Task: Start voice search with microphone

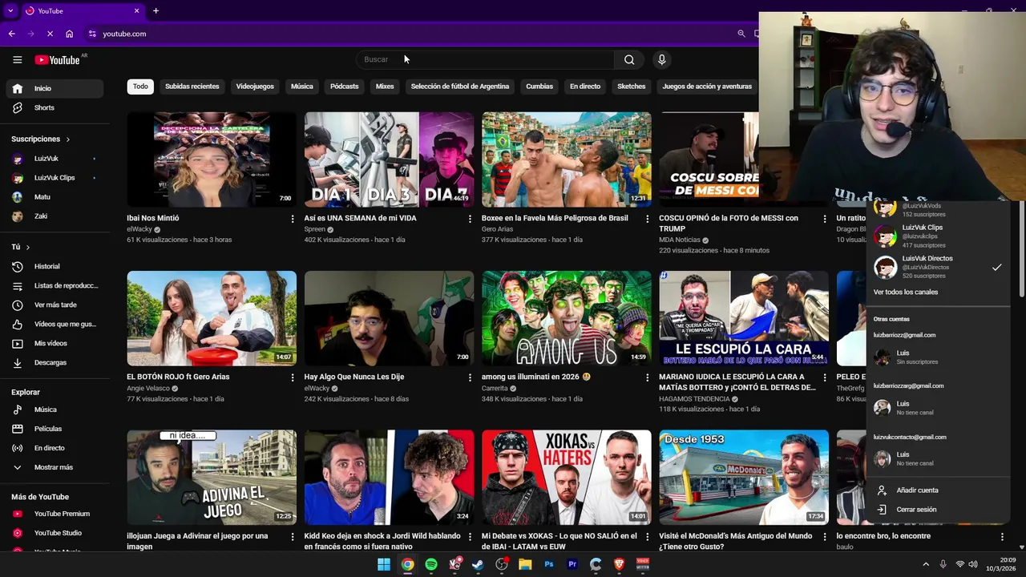Action: pos(661,59)
